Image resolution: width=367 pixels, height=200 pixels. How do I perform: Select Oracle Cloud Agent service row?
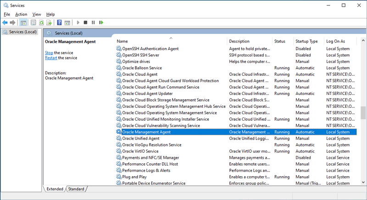pos(236,74)
